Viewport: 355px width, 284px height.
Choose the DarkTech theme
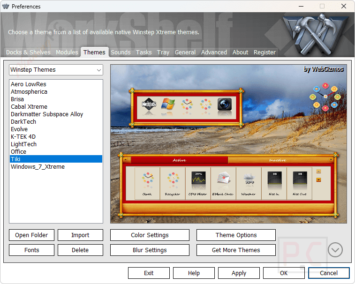tap(56, 121)
